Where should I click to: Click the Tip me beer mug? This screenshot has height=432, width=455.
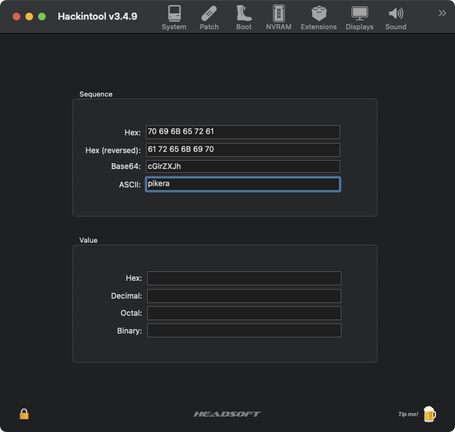pos(430,414)
